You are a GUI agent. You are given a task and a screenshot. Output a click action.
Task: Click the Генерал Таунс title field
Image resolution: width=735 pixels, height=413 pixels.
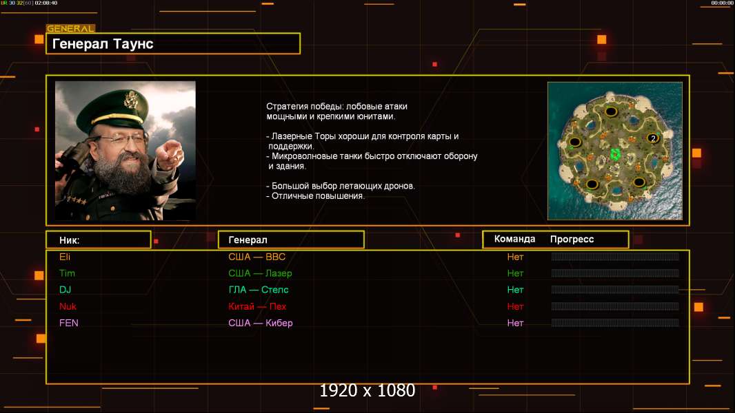click(x=173, y=43)
